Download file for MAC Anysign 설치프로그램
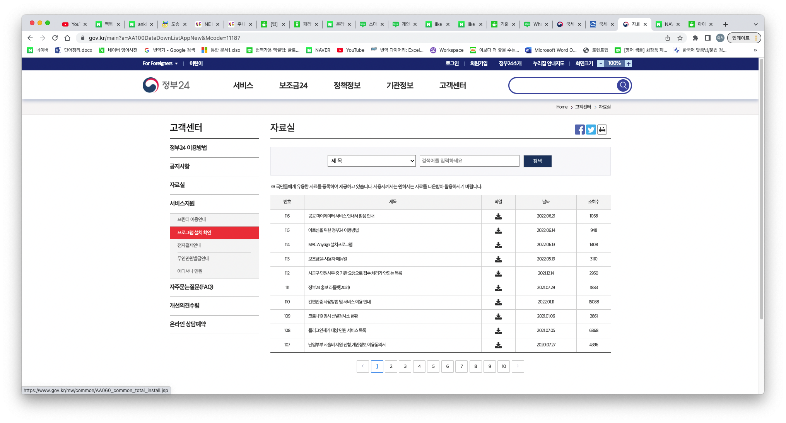 tap(498, 245)
